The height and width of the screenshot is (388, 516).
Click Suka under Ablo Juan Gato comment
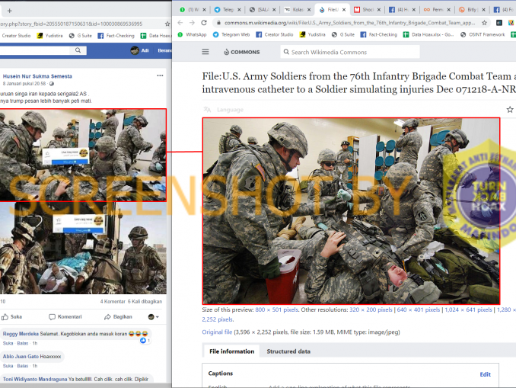[8, 366]
